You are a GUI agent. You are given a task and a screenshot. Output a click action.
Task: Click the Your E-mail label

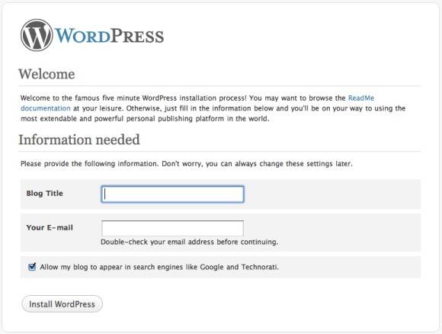point(50,228)
